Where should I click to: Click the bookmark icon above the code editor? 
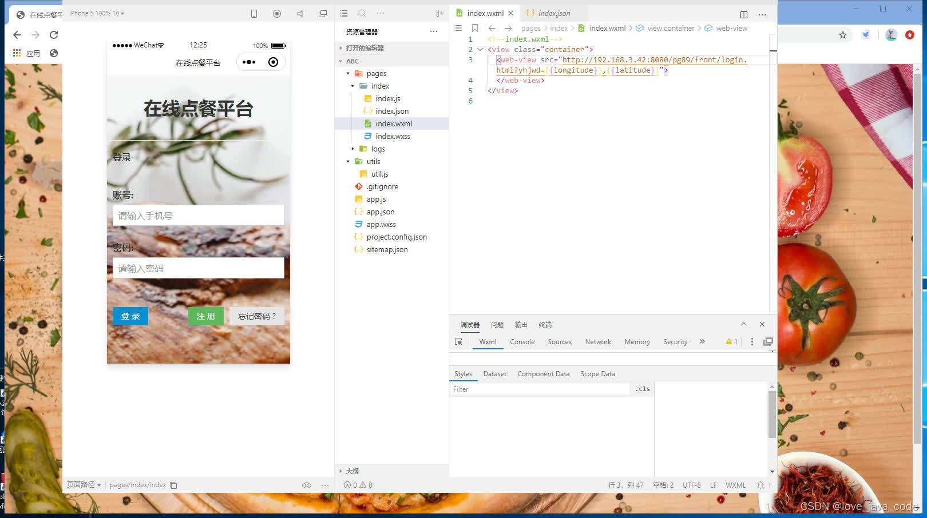click(474, 27)
